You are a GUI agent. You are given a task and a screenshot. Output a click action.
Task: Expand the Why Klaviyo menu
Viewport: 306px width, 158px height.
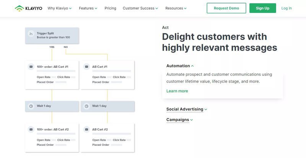(x=60, y=8)
